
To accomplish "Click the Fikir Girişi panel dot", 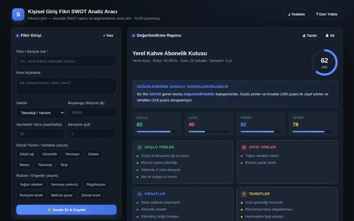I will point(17,36).
